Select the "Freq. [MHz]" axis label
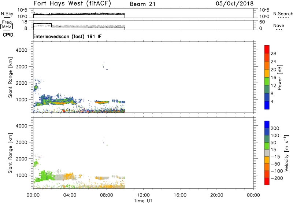 click(7, 25)
